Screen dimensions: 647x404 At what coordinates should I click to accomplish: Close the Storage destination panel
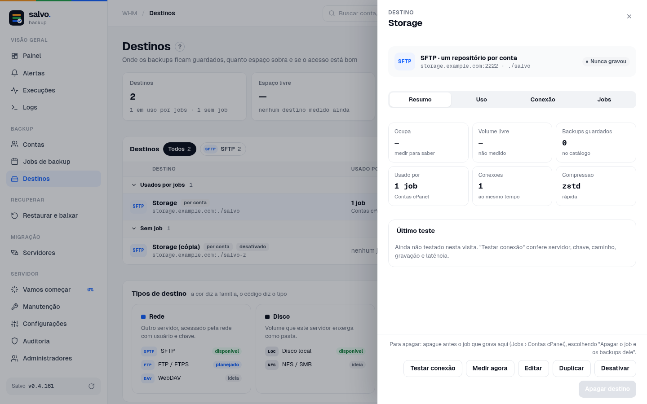[629, 17]
